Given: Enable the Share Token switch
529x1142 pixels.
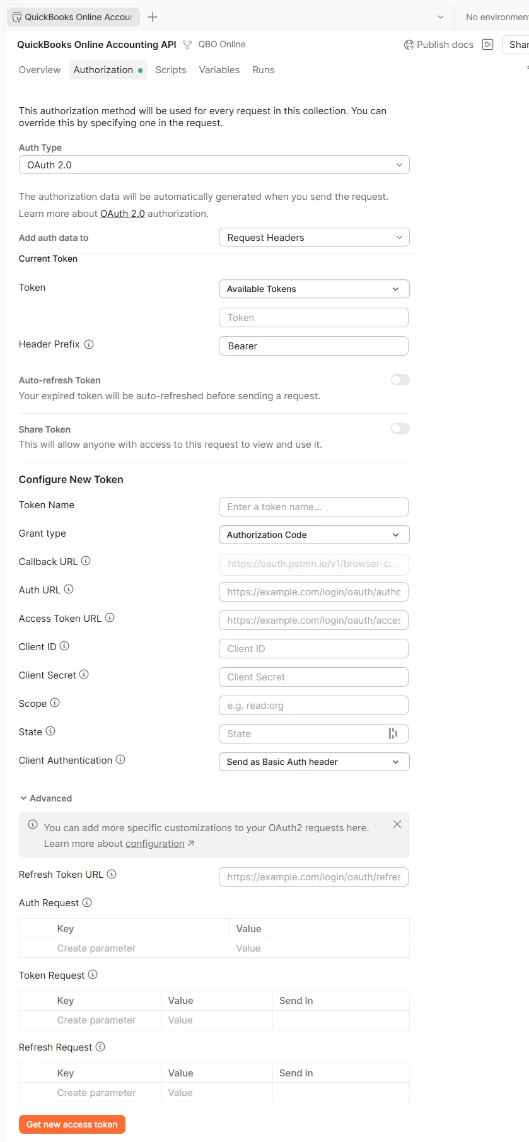Looking at the screenshot, I should [400, 429].
